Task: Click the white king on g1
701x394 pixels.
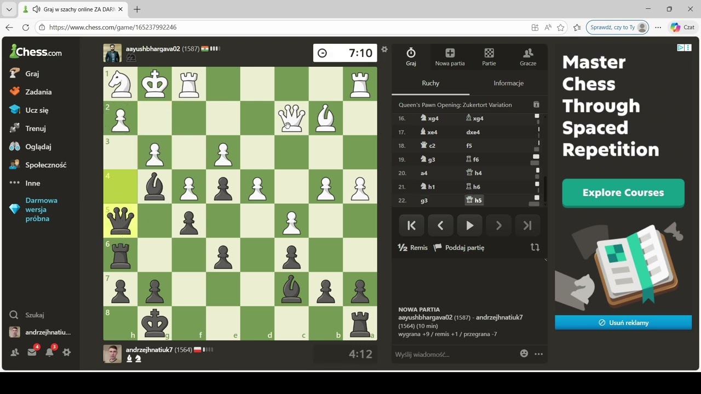Action: tap(154, 84)
